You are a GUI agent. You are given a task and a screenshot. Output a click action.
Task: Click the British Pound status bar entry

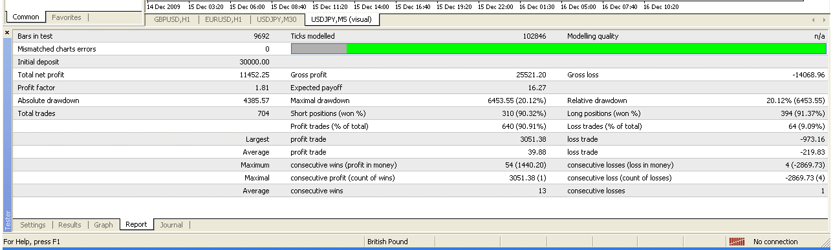tap(387, 242)
